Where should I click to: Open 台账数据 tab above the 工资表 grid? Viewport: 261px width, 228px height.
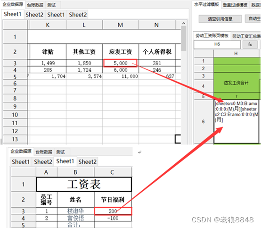pyautogui.click(x=44, y=152)
